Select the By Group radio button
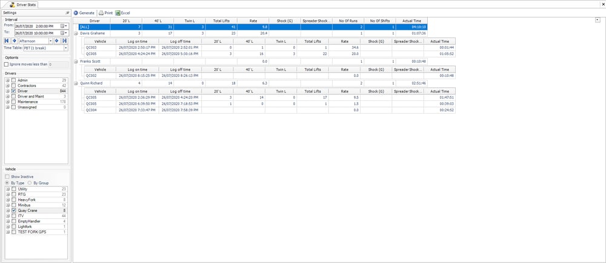 pos(30,183)
